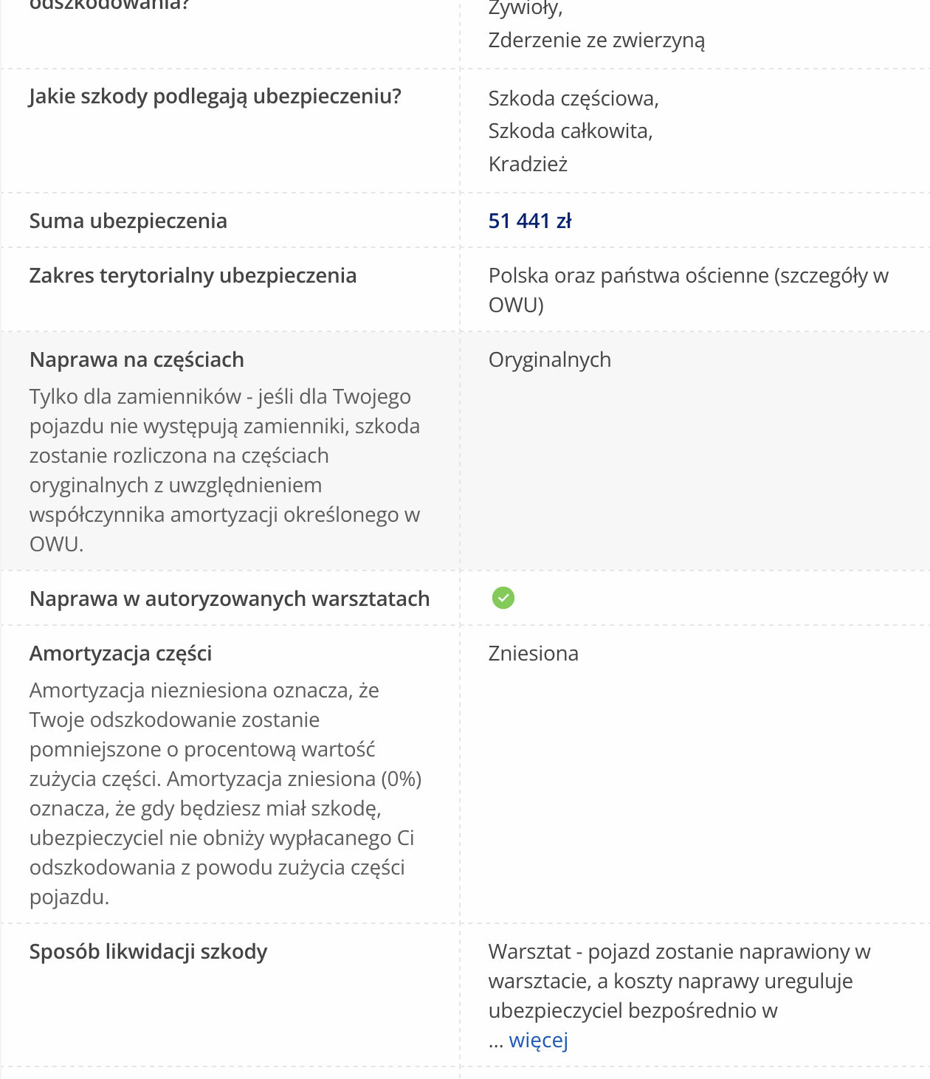
Task: Click the 'Szkoda całkowita' text entry
Action: (570, 131)
